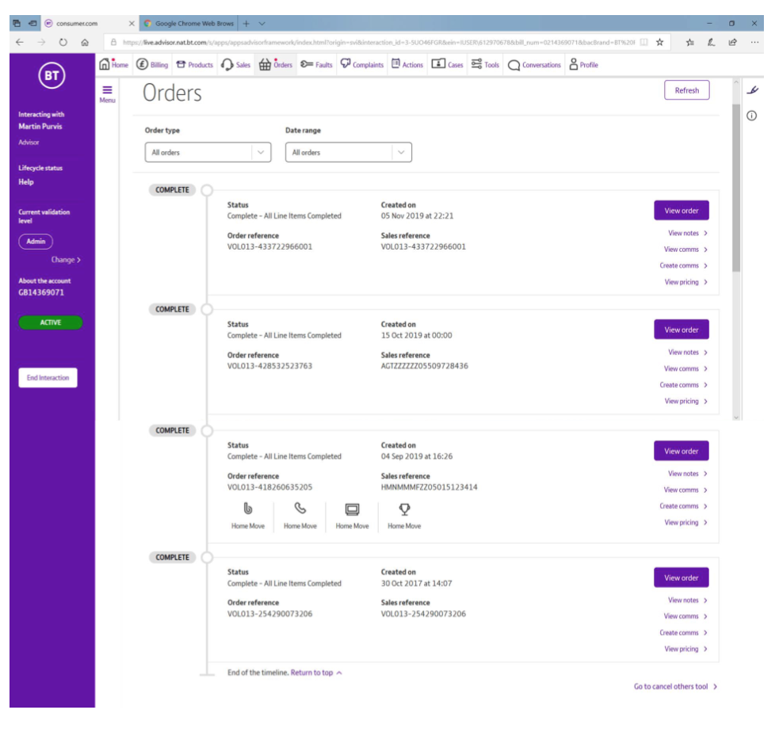The height and width of the screenshot is (729, 775).
Task: Open the Products tab
Action: [x=195, y=65]
